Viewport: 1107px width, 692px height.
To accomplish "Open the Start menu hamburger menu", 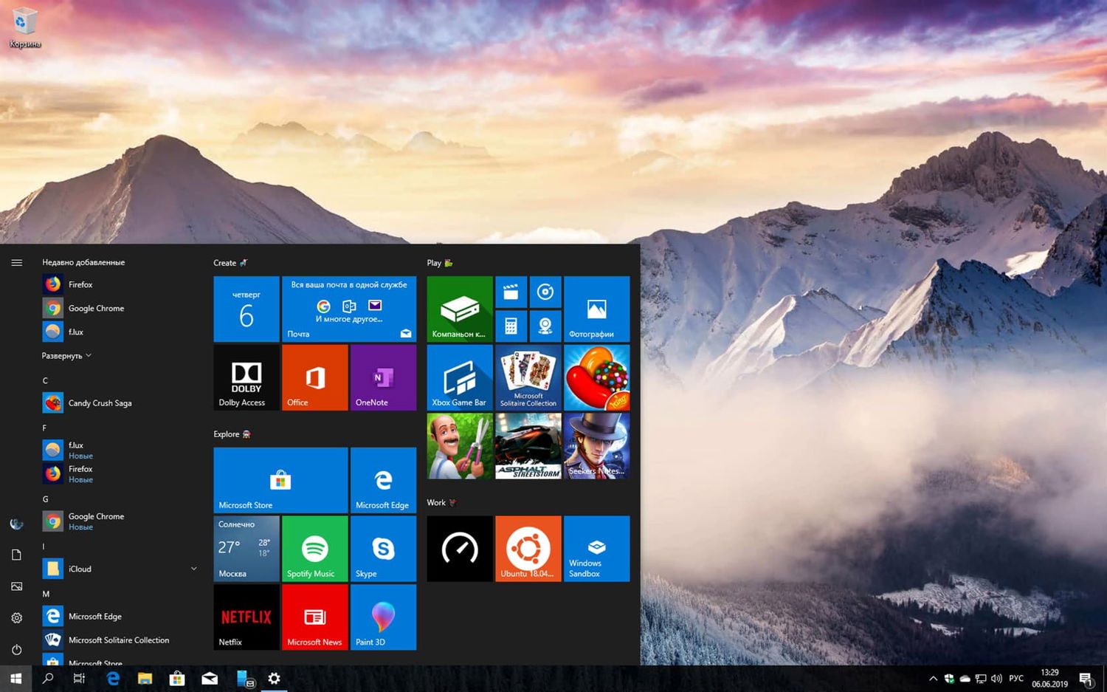I will coord(16,262).
